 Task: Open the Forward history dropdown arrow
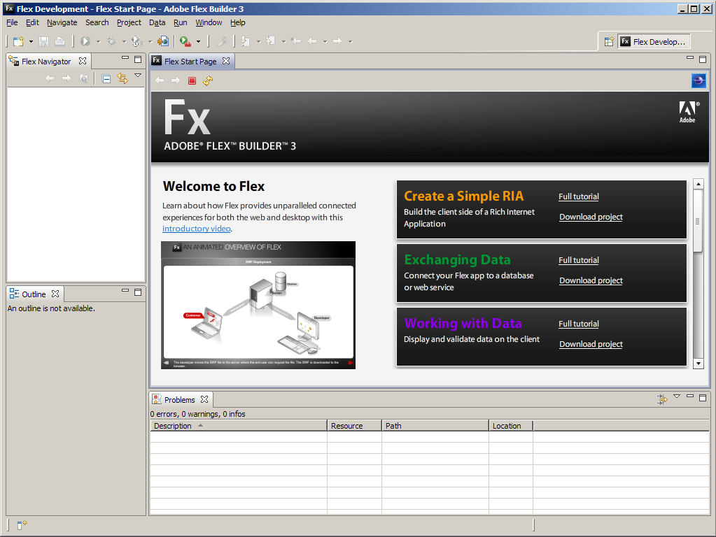point(350,41)
